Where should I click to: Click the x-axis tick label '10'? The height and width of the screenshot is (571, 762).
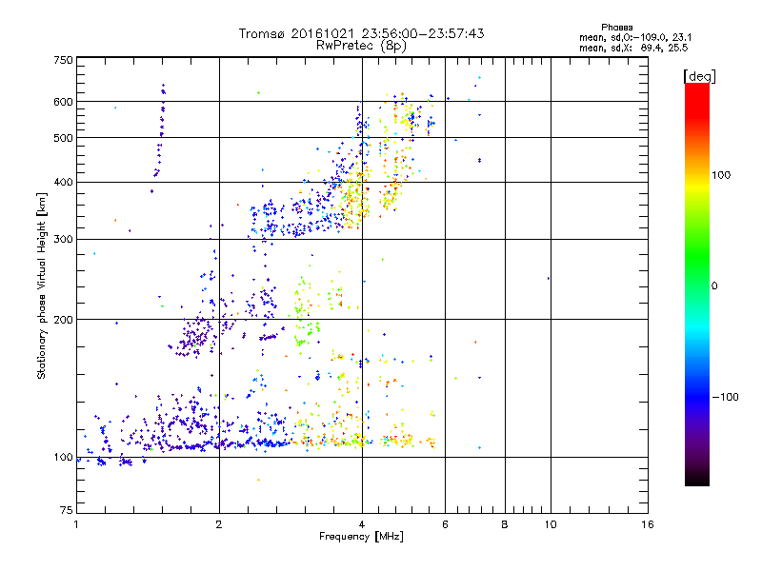(551, 524)
